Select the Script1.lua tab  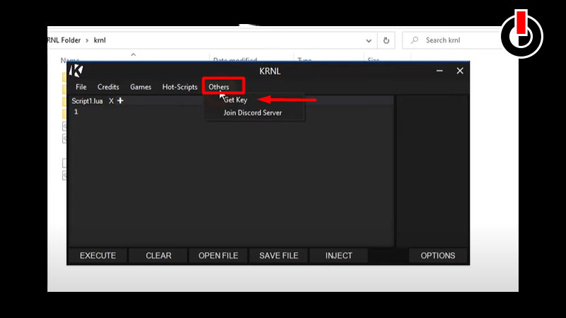87,101
